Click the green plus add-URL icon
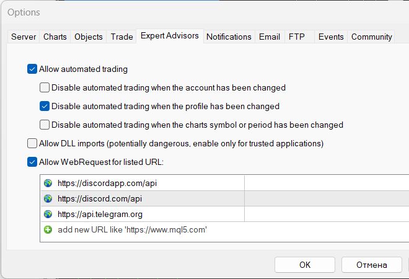Screen dimensions: 409x279 (48, 229)
